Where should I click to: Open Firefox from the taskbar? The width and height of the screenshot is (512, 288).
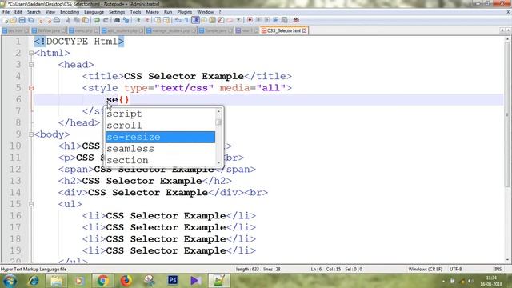point(126,281)
